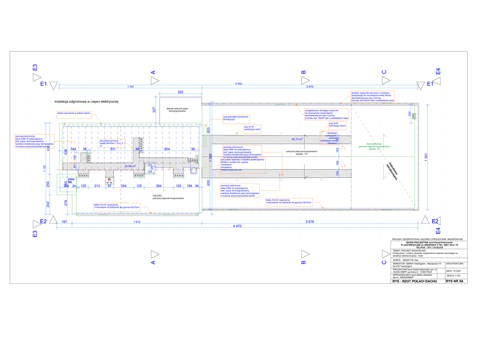Select the E2 section marker triangle at left
479x338 pixels.
point(53,221)
